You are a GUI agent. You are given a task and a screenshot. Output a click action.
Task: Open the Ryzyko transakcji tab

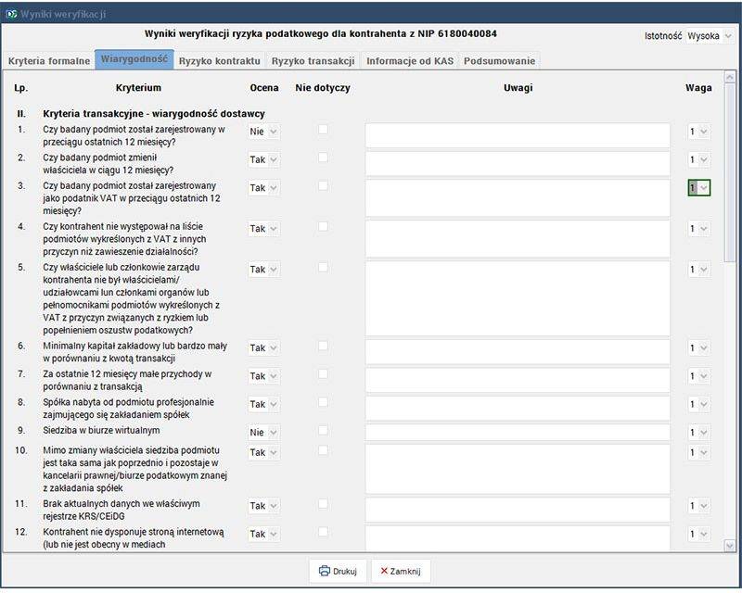pyautogui.click(x=313, y=61)
